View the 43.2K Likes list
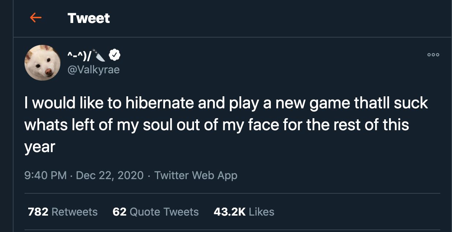The height and width of the screenshot is (232, 452). tap(243, 212)
